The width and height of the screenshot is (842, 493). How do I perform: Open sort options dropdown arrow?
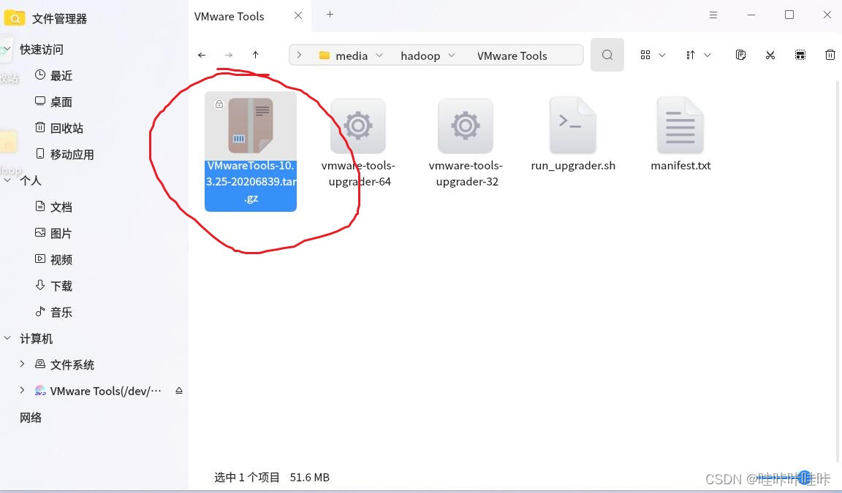[708, 55]
